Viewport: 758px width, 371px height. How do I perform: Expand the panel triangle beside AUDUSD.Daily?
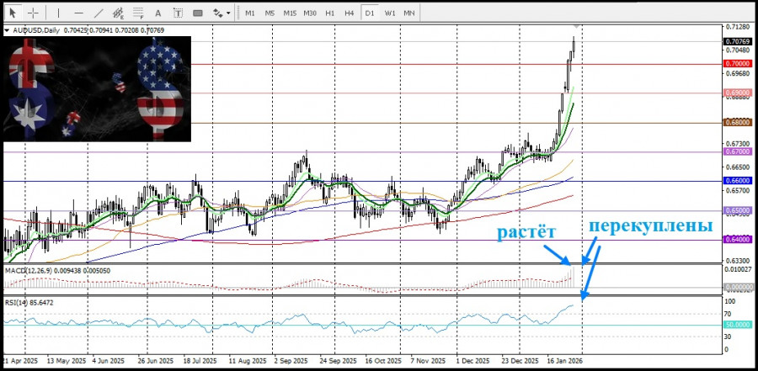pos(8,30)
